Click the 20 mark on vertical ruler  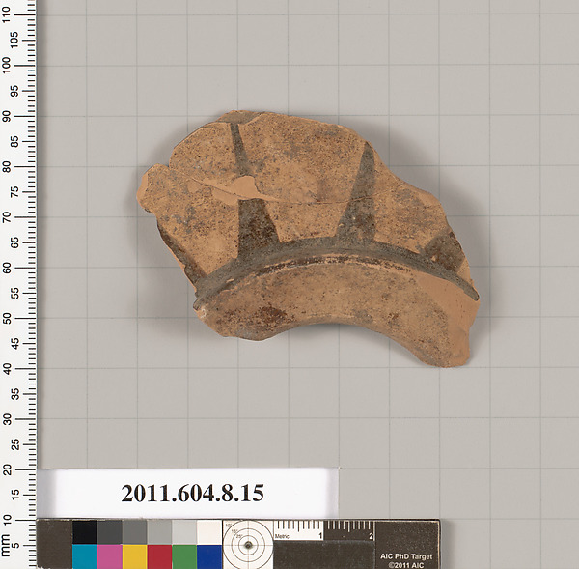coord(9,470)
